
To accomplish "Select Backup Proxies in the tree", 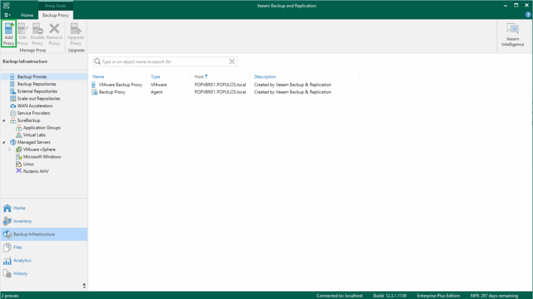I will [32, 77].
